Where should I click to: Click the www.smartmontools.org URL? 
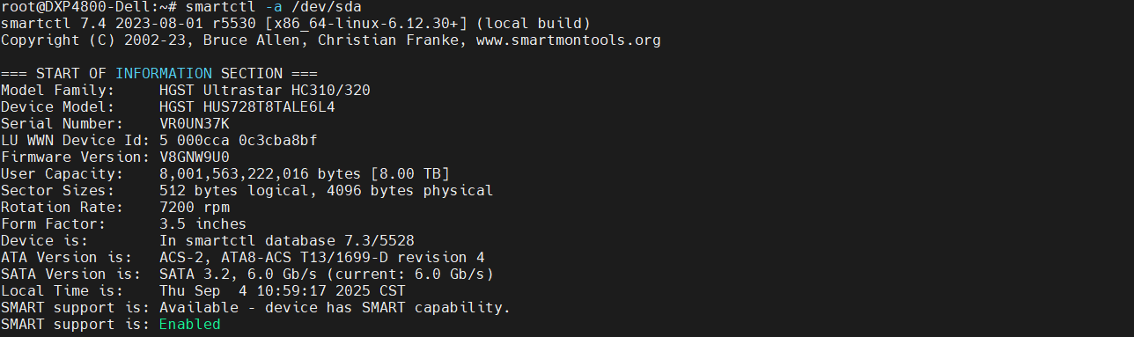tap(568, 40)
